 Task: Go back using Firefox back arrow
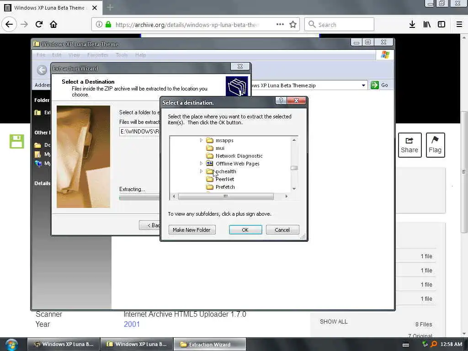9,24
